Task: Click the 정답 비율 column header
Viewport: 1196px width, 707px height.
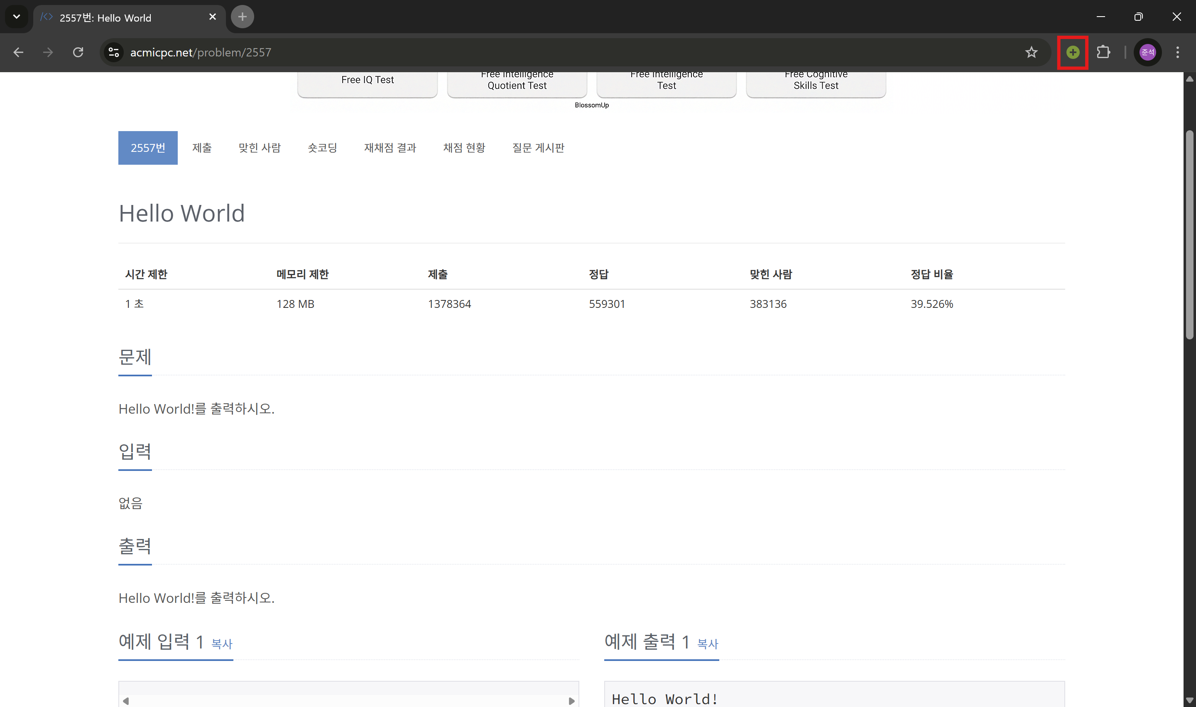Action: [x=931, y=274]
